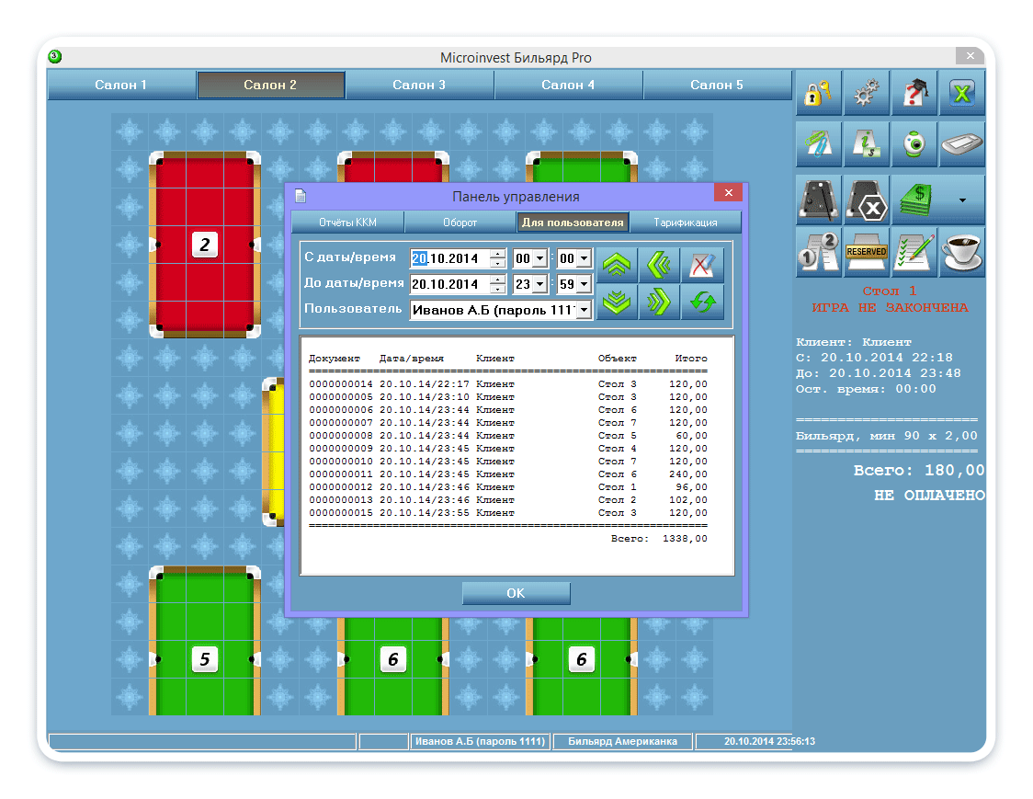
Task: Open settings with the gears icon
Action: coord(866,94)
